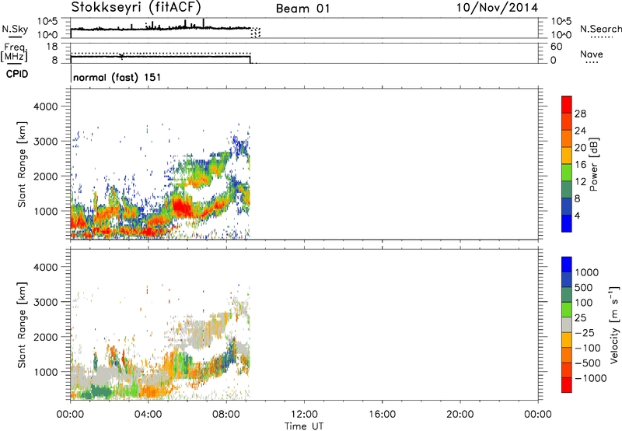622x431 pixels.
Task: Click 'normal (fast) 151' CPID text
Action: pos(117,77)
